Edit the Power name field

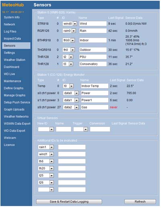[x=95, y=93]
